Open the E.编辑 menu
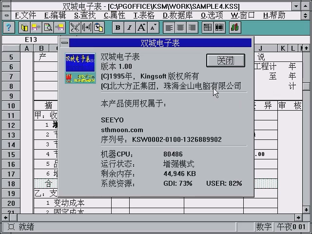Screen dimensions: 312x234 pos(55,15)
